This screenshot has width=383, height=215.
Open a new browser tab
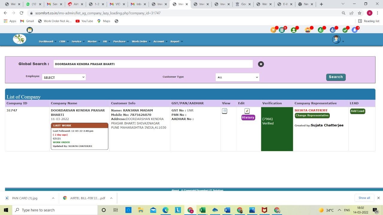tap(321, 4)
